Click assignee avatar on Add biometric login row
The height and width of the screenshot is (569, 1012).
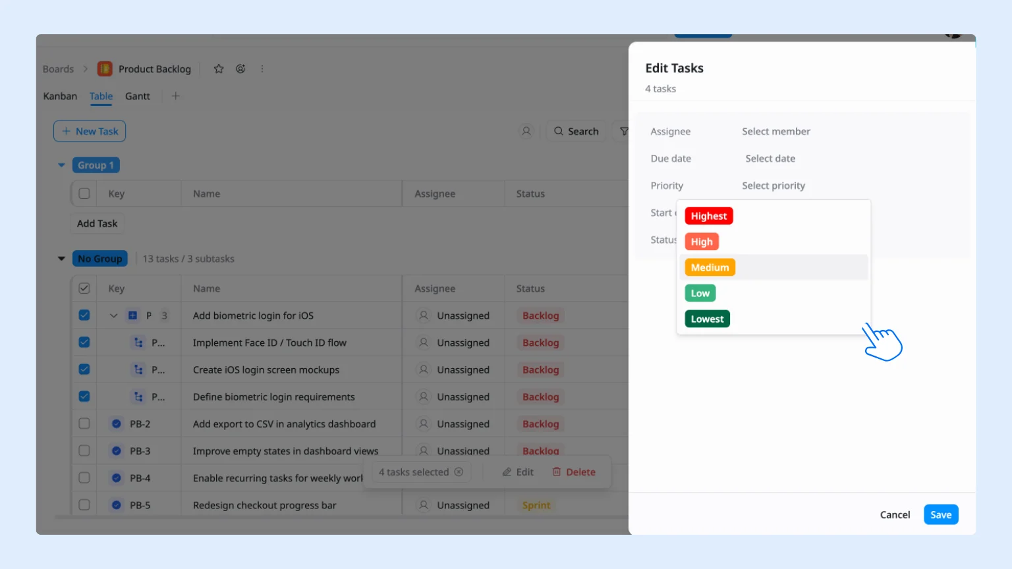coord(424,315)
